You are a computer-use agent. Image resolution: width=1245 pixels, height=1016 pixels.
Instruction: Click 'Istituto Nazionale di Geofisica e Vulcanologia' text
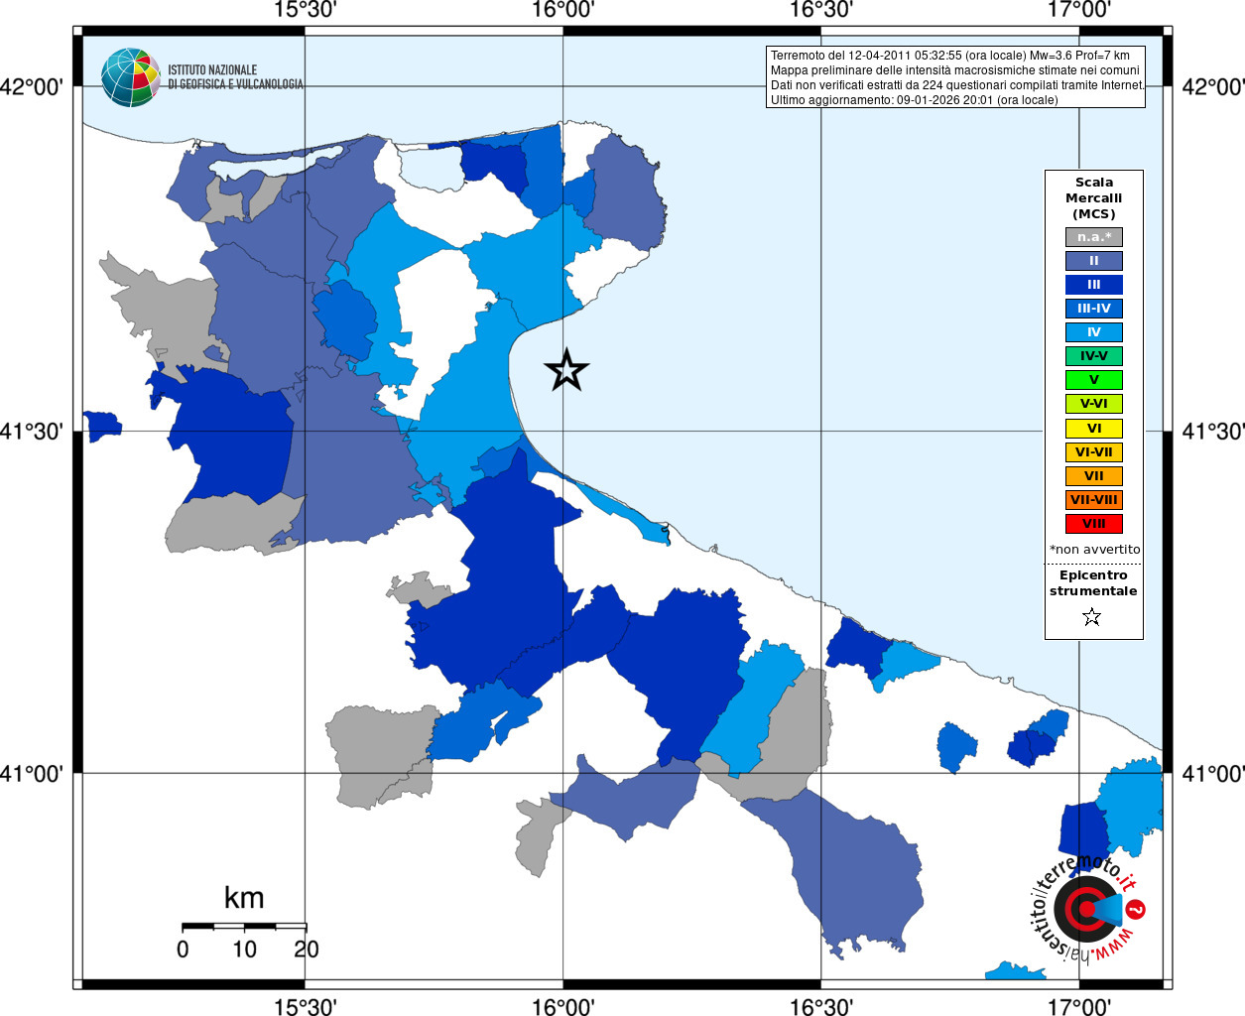pos(235,77)
